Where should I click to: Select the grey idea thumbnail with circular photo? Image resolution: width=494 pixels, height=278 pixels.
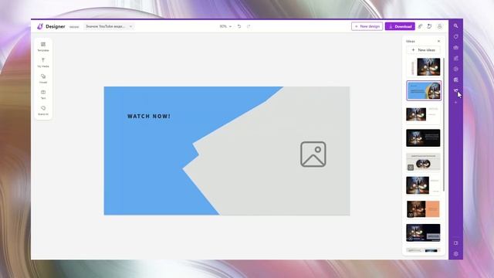423,161
